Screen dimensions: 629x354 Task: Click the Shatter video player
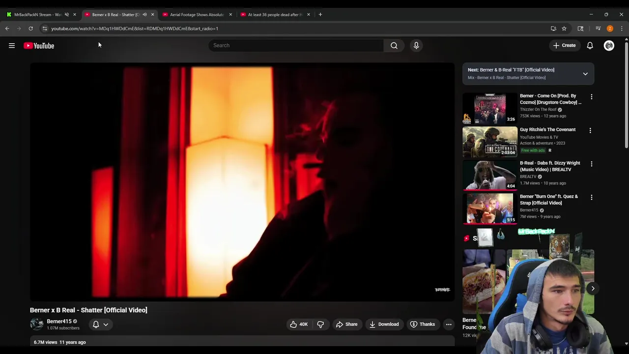(242, 182)
